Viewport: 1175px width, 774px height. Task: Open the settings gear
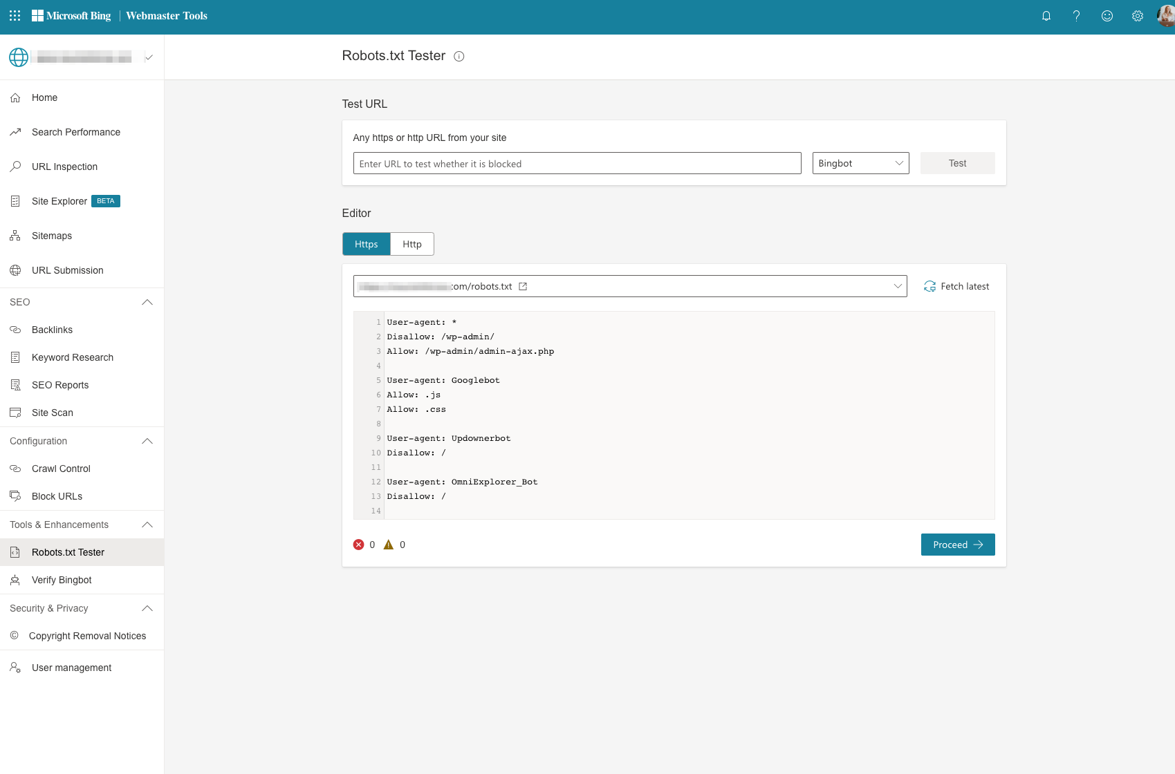coord(1138,16)
